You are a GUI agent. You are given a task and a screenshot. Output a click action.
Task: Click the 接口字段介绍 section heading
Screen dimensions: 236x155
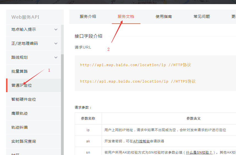[88, 36]
